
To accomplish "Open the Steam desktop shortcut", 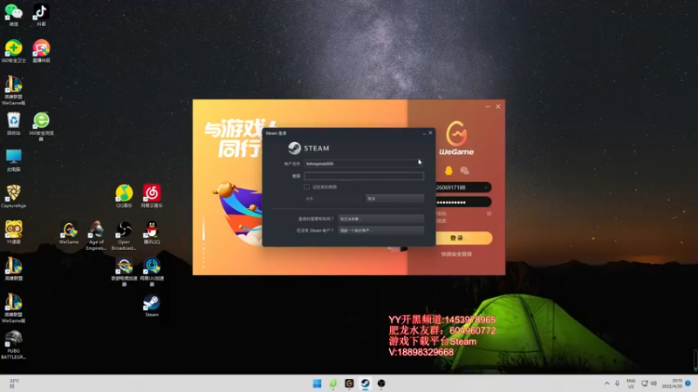I will (x=151, y=306).
